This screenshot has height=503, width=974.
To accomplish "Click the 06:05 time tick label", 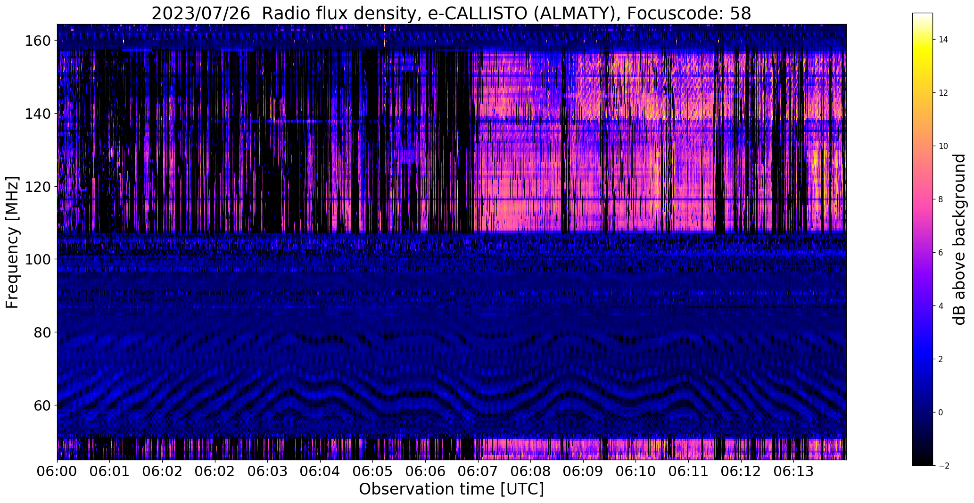I will tap(372, 471).
